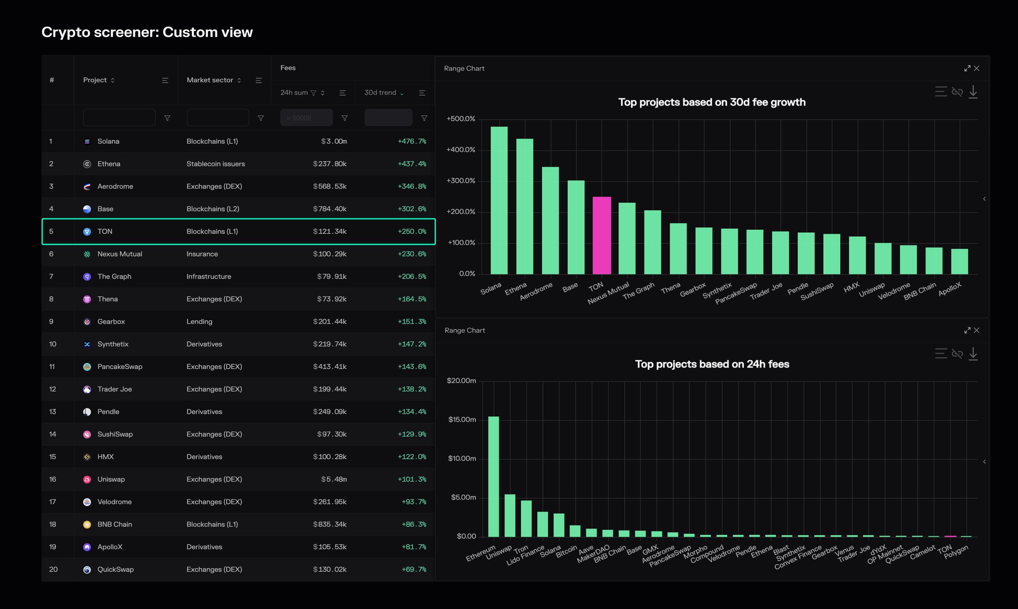1018x609 pixels.
Task: Expand the bottom Range Chart to fullscreen
Action: point(967,330)
